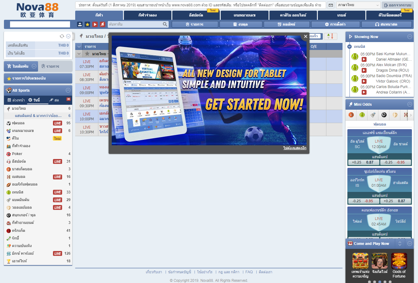Click up/down stepper in Come and Play Now

click(400, 244)
